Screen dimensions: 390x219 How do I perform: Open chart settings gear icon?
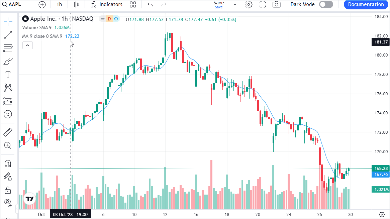pos(249,4)
